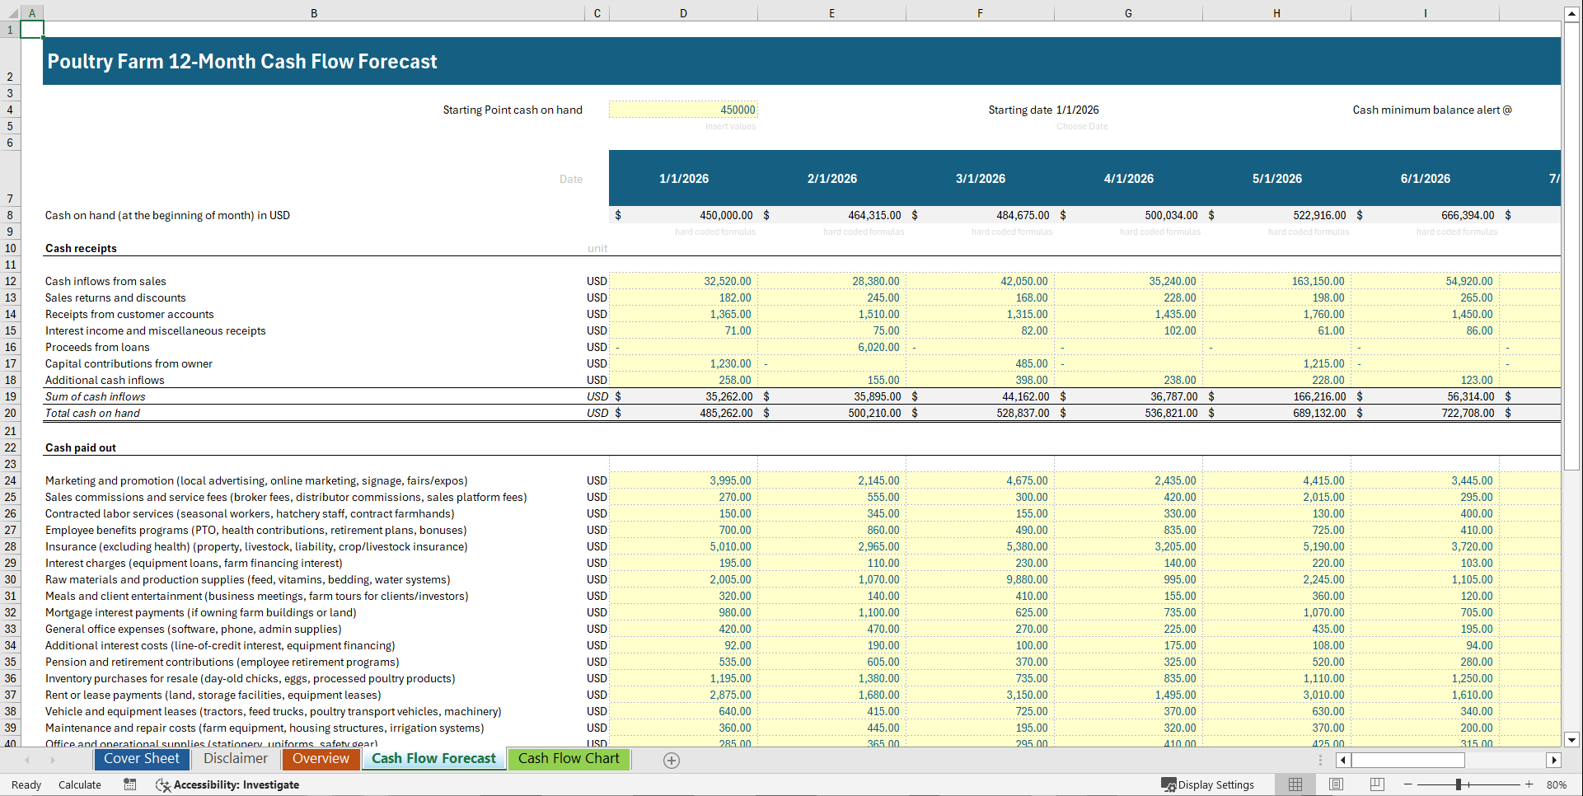Open Page Break Preview
This screenshot has width=1583, height=796.
1376,784
